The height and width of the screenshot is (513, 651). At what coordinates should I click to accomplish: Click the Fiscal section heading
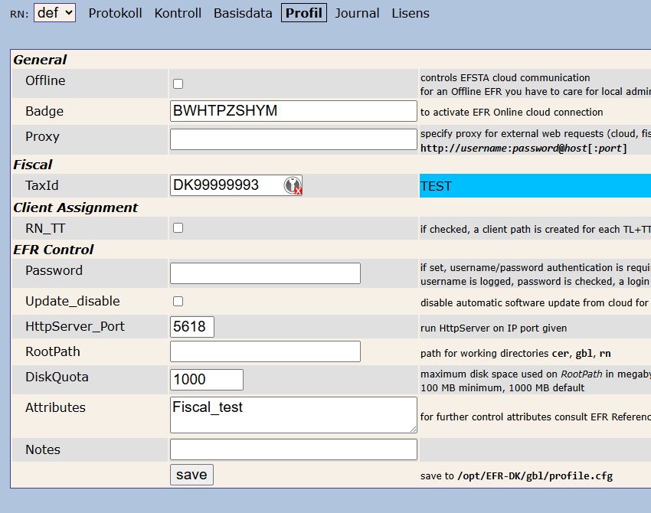pos(33,165)
